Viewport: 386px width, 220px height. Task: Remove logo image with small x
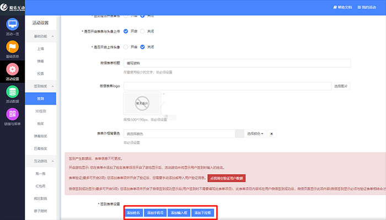pyautogui.click(x=163, y=94)
